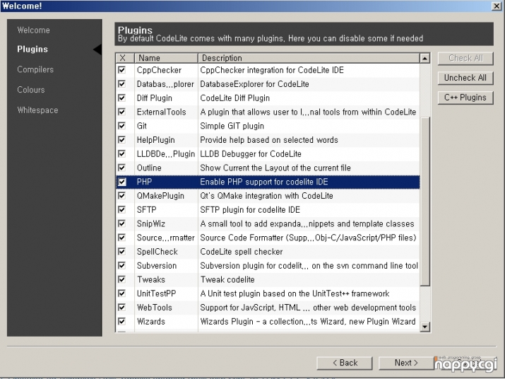Uncheck the WebTools plugin checkbox
The width and height of the screenshot is (505, 379).
click(121, 307)
